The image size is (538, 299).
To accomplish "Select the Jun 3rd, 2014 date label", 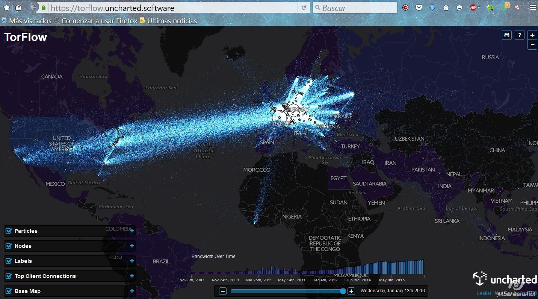I will point(358,280).
